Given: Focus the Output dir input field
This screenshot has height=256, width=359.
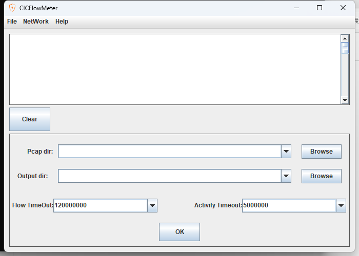Looking at the screenshot, I should 170,176.
